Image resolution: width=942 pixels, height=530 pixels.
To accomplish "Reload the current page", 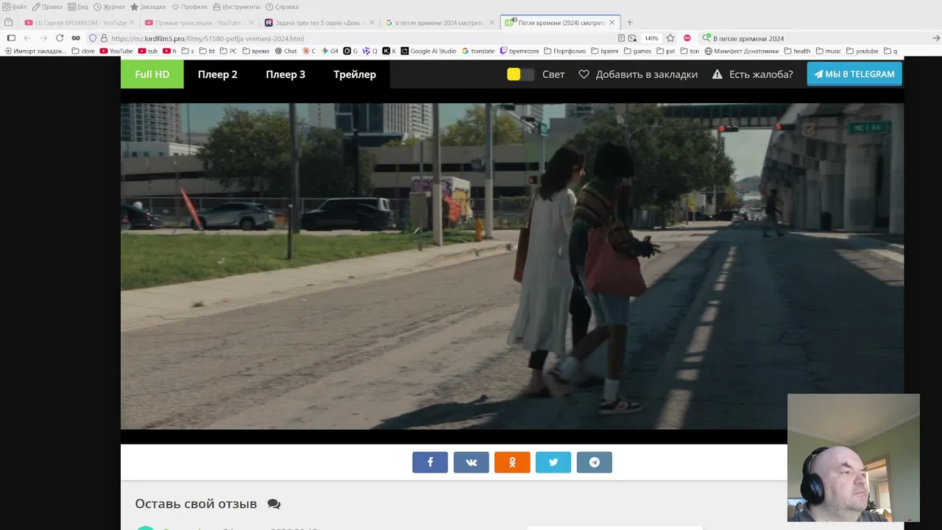I will [60, 38].
